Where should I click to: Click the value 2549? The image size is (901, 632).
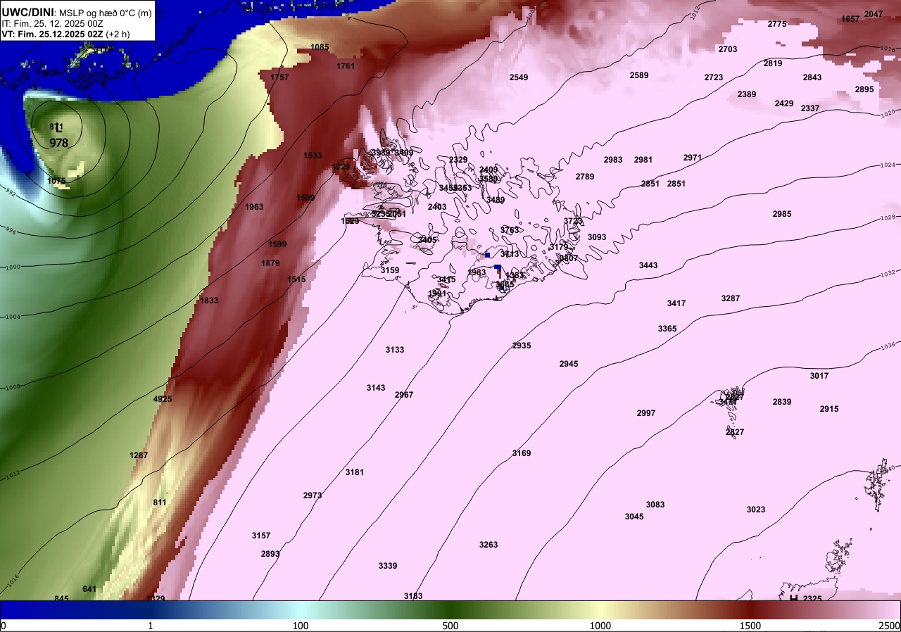(x=519, y=77)
